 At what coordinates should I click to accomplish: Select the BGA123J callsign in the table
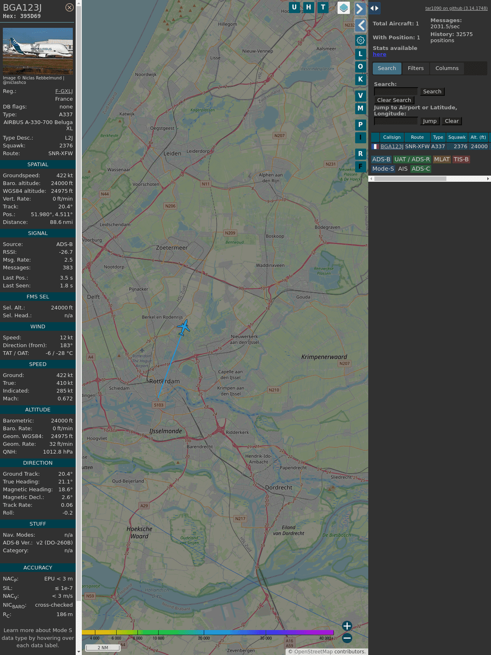pyautogui.click(x=392, y=147)
